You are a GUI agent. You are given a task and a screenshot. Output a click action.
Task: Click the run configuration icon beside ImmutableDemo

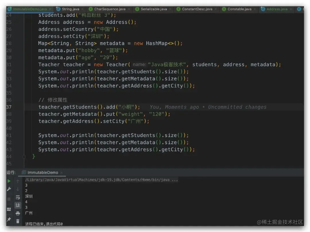tap(24, 173)
